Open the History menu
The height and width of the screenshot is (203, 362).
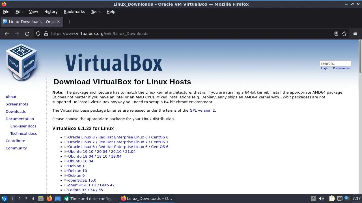[51, 12]
